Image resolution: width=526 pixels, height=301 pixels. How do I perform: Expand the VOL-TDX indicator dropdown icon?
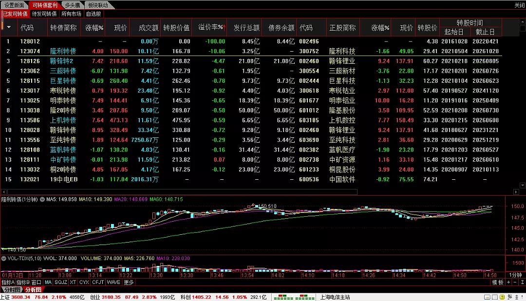click(x=4, y=259)
